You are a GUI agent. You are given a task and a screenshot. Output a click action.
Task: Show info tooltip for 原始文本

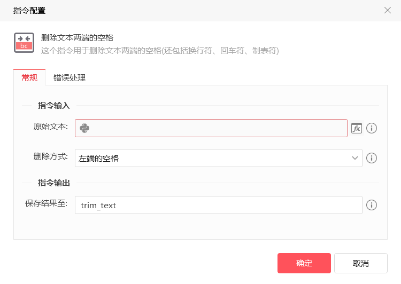point(372,128)
